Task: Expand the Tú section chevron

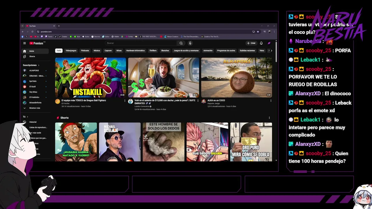Action: [27, 117]
